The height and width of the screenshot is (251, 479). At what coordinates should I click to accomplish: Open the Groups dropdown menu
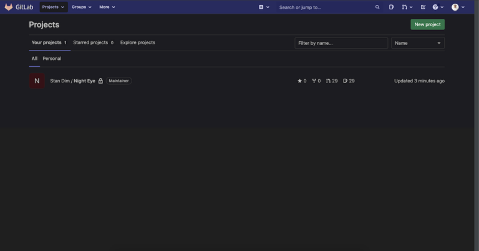81,7
